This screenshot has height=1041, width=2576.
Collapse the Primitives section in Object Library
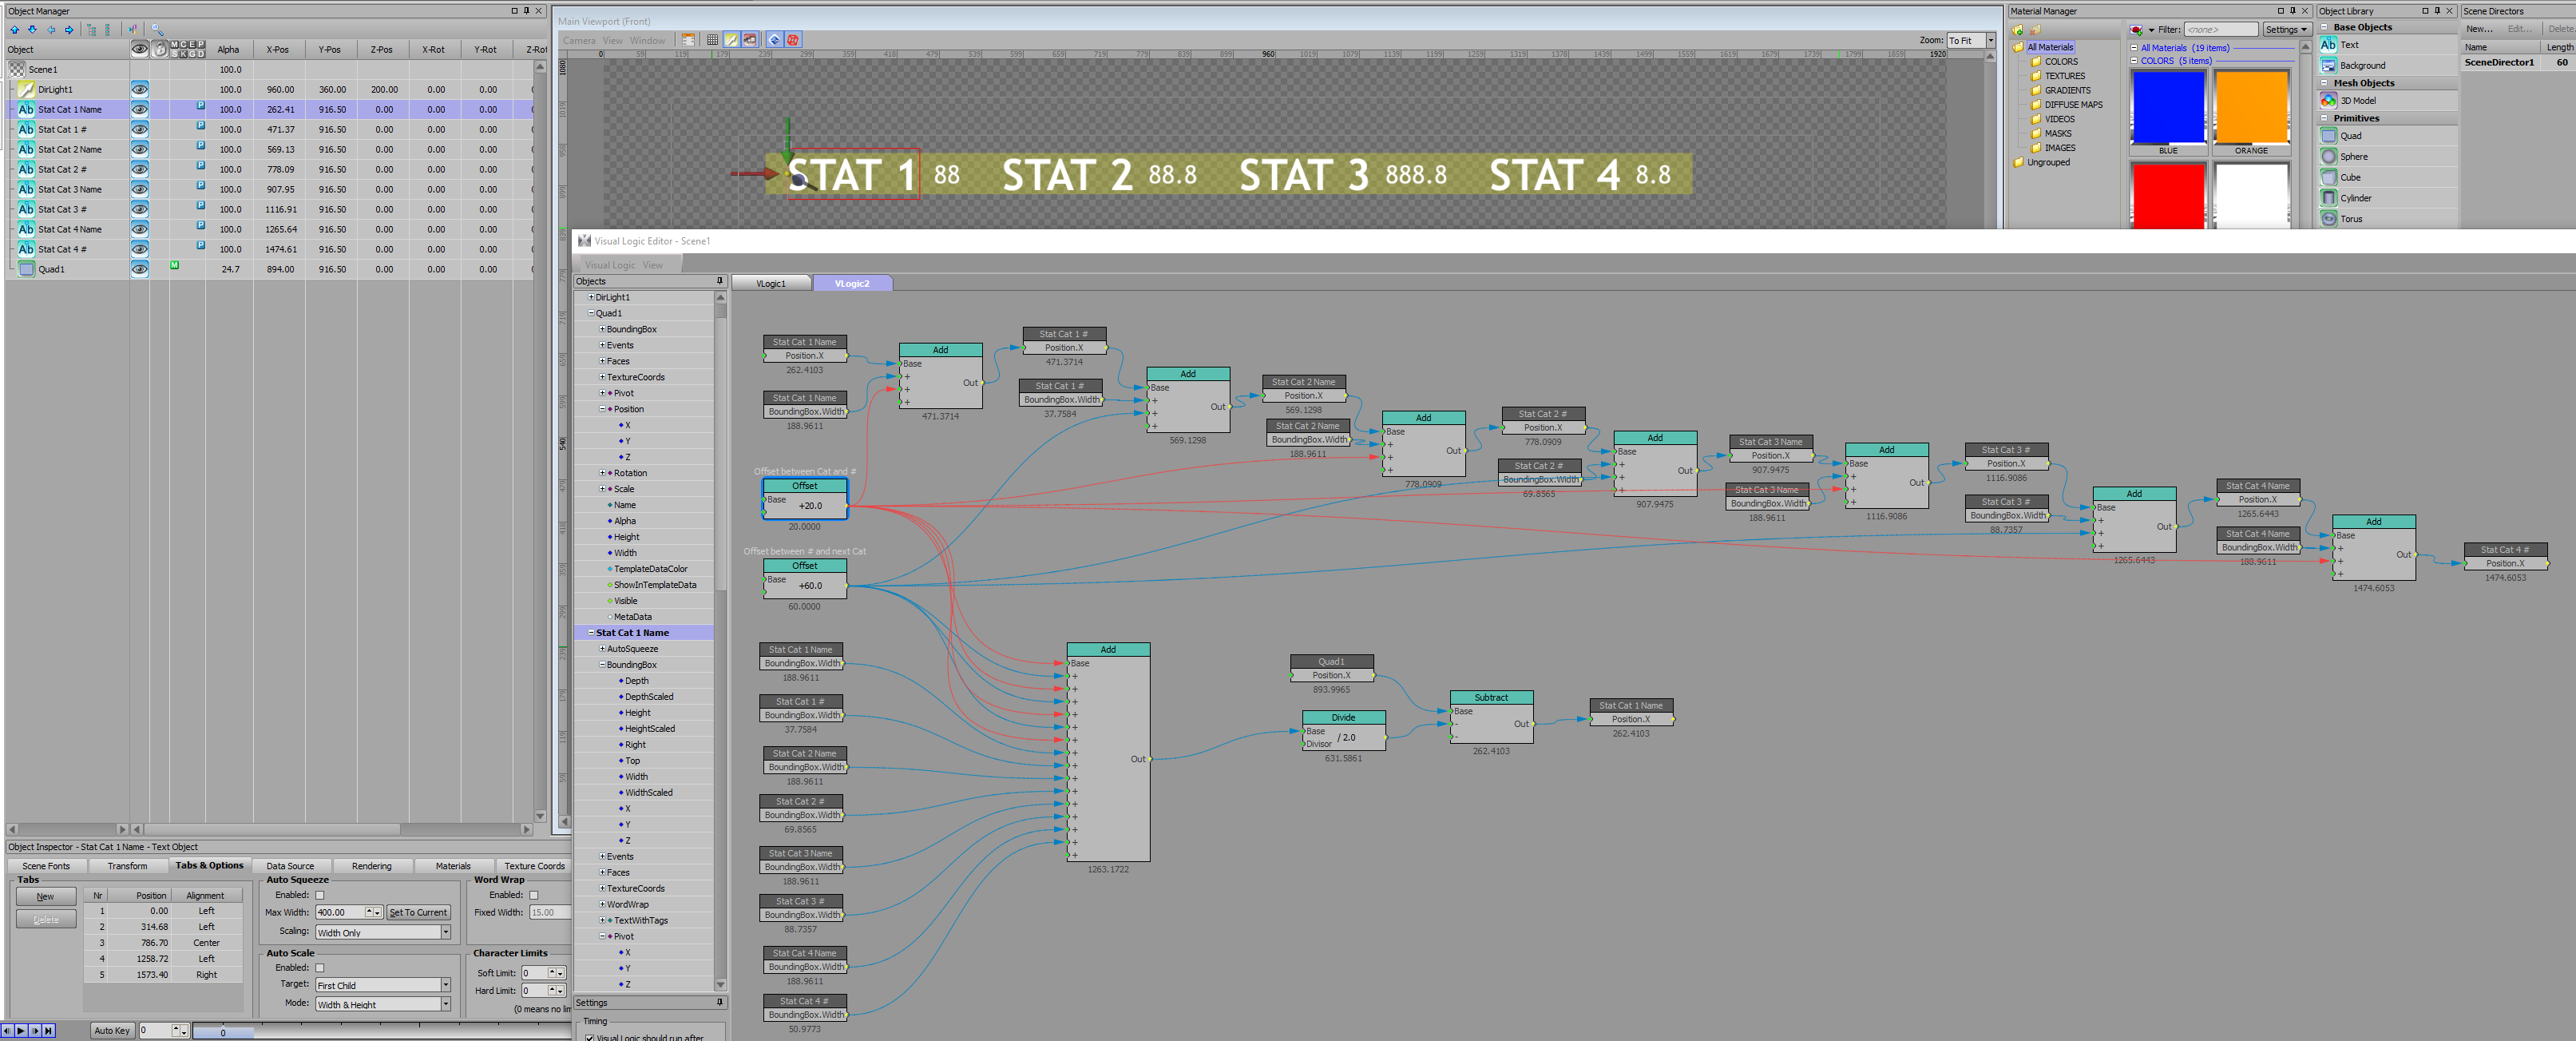coord(2323,118)
